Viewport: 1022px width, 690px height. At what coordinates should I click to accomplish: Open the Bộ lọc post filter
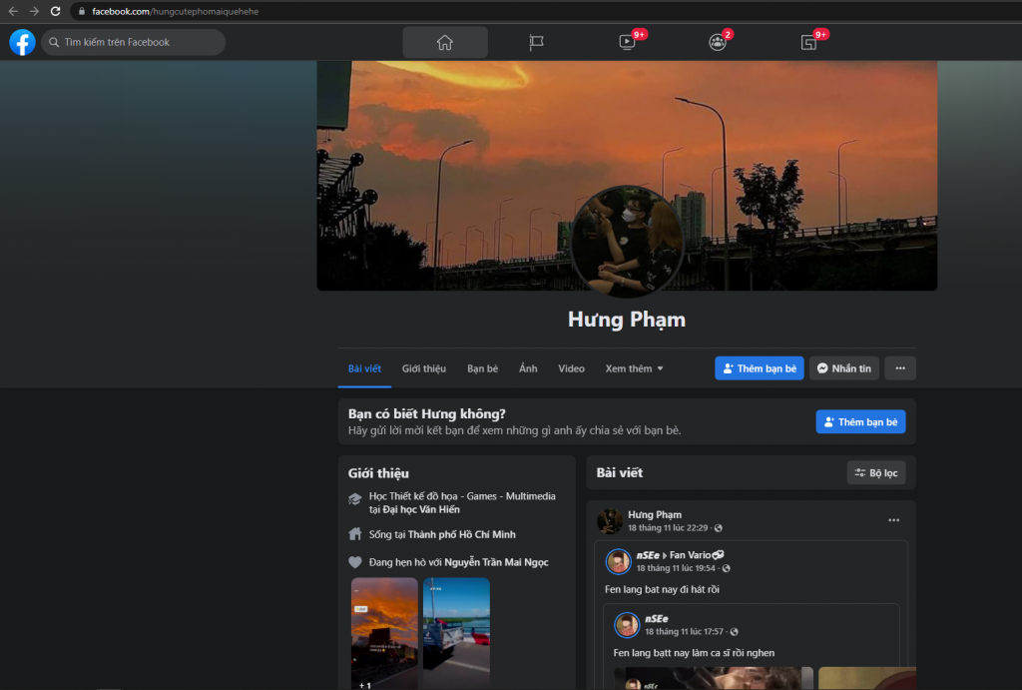(x=875, y=472)
